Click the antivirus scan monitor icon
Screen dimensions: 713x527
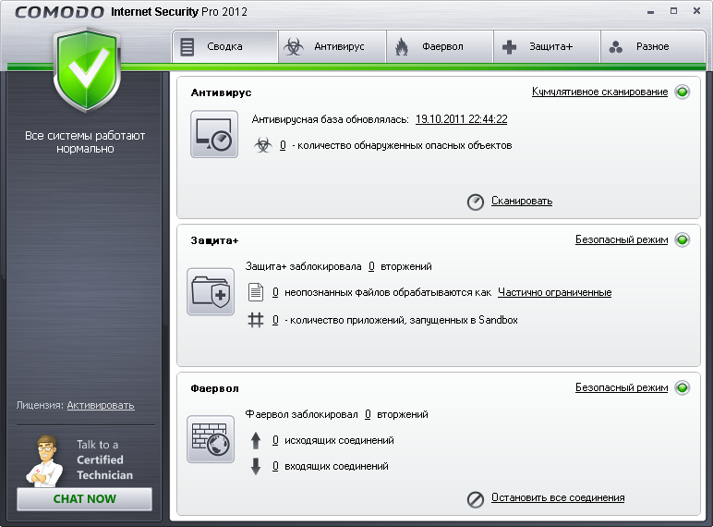tap(213, 134)
